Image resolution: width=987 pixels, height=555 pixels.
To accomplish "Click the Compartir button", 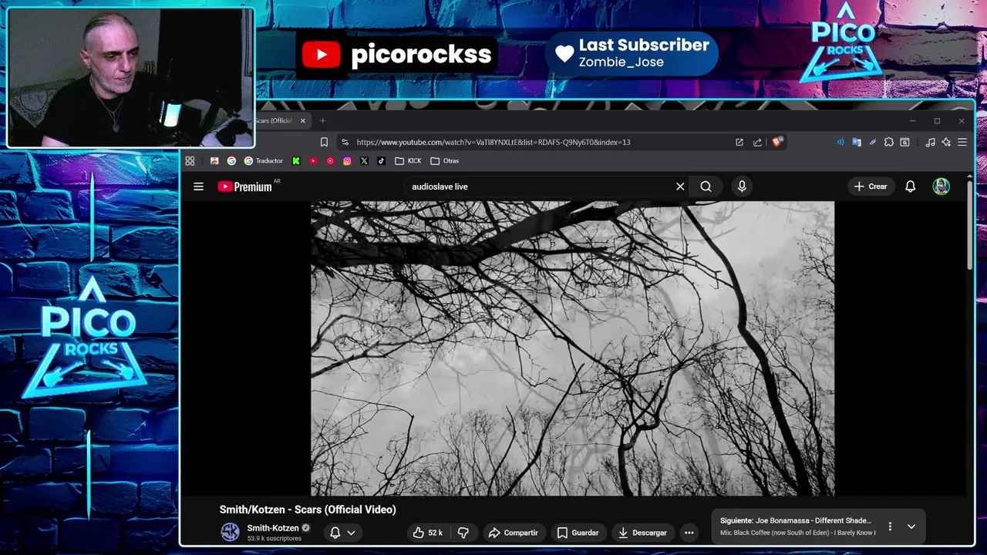I will [x=513, y=533].
